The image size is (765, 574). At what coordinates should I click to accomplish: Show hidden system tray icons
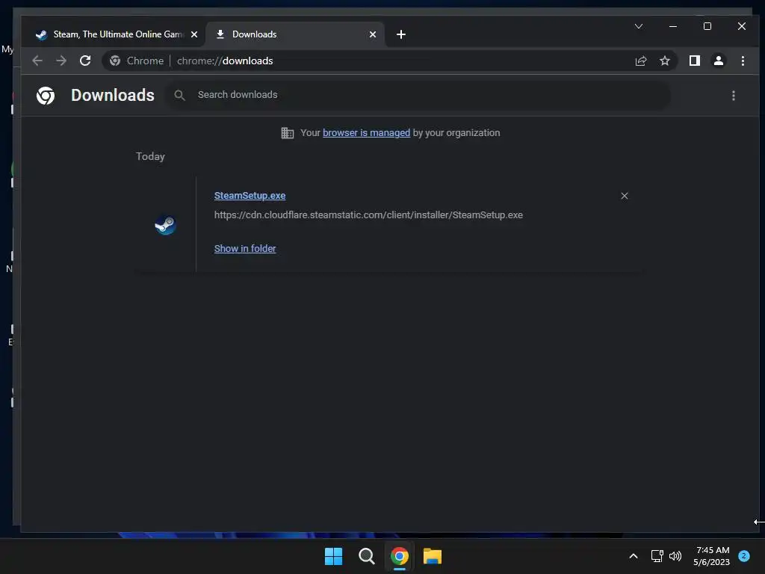tap(634, 556)
